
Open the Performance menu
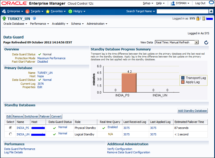(39, 24)
